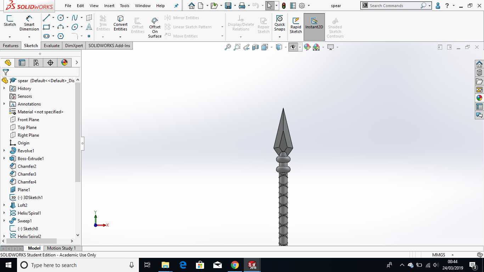Screen dimensions: 484x272
Task: Open Quick Snaps dropdown arrow
Action: (x=280, y=36)
